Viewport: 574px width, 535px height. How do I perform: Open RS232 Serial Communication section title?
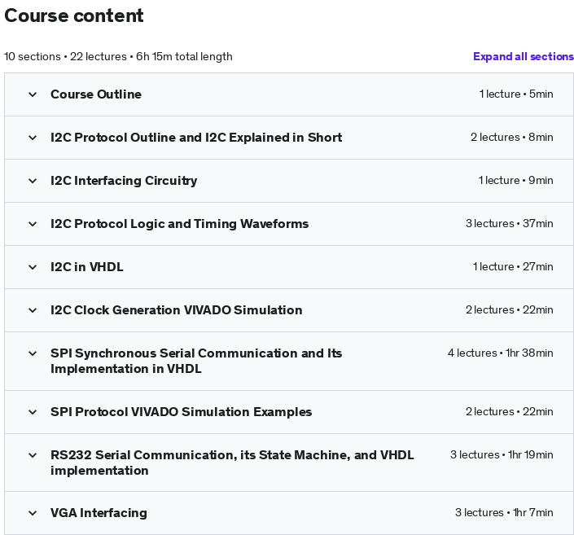click(x=232, y=463)
